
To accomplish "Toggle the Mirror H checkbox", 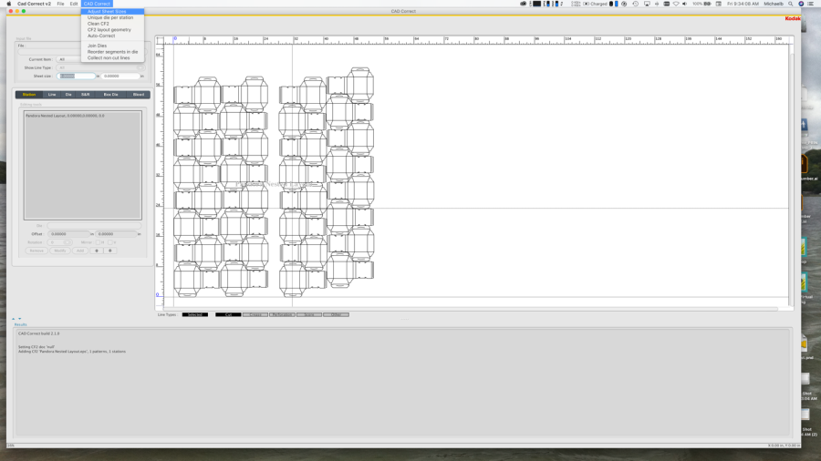I will [98, 242].
